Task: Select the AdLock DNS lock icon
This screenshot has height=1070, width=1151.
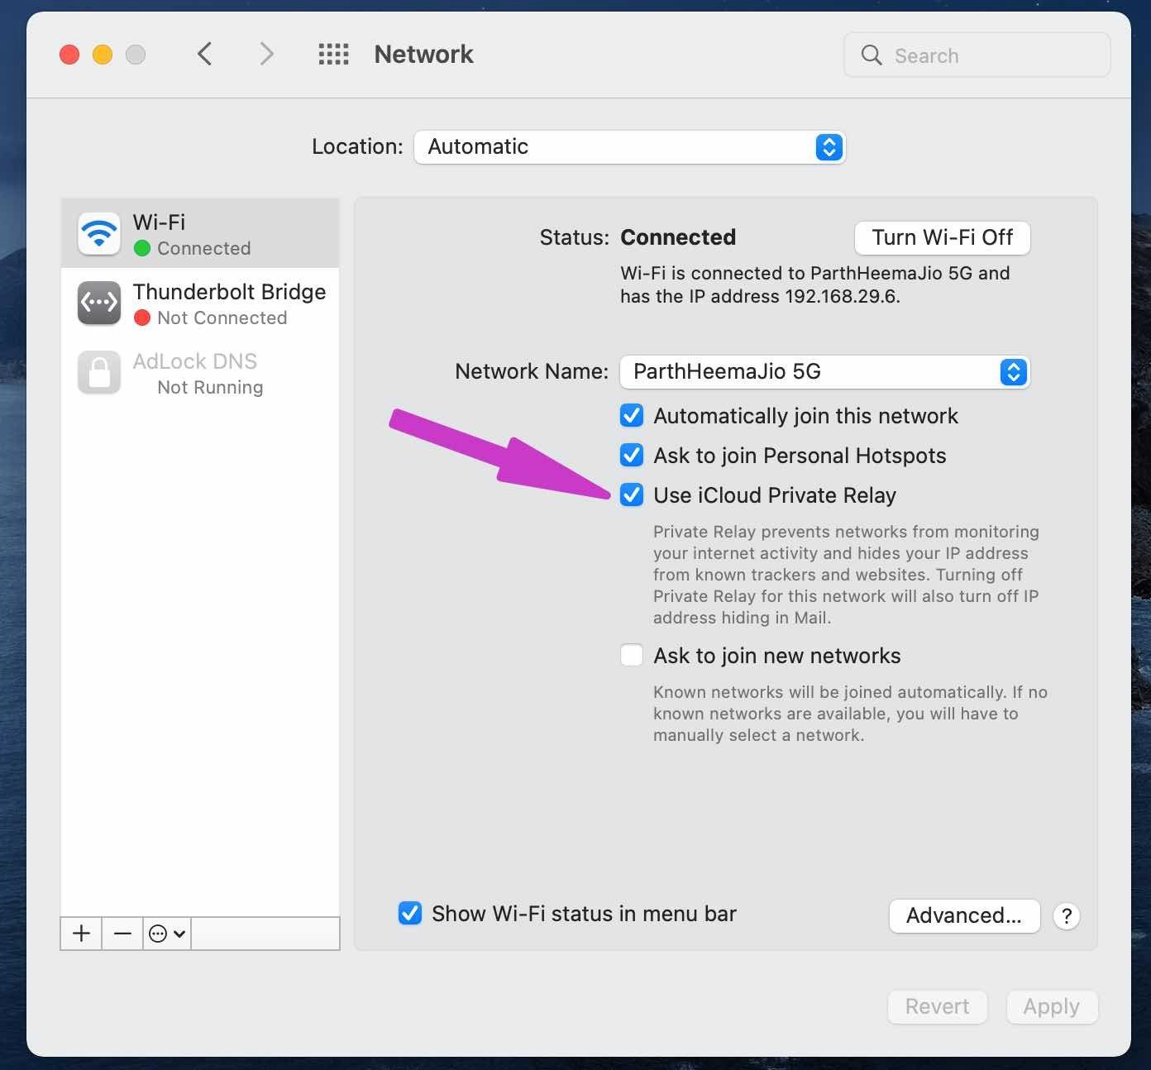Action: tap(99, 372)
